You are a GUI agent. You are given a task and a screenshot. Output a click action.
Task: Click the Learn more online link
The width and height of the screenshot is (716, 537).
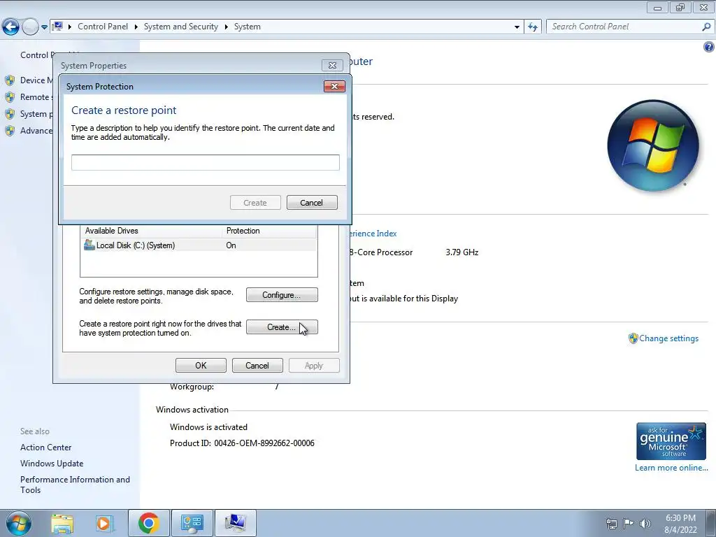671,468
